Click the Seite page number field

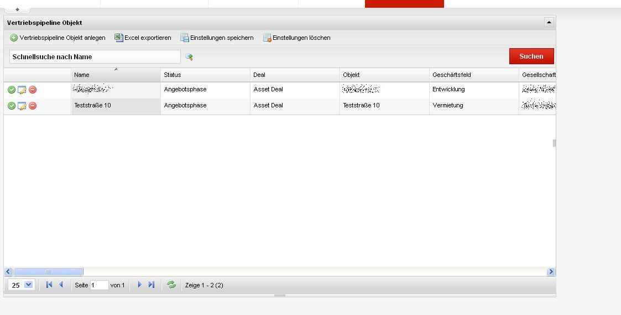99,285
